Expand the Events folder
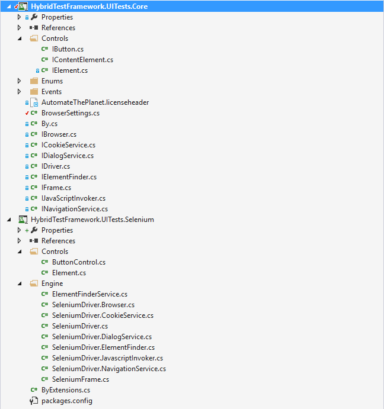Viewport: 384px width, 409px height. point(19,92)
